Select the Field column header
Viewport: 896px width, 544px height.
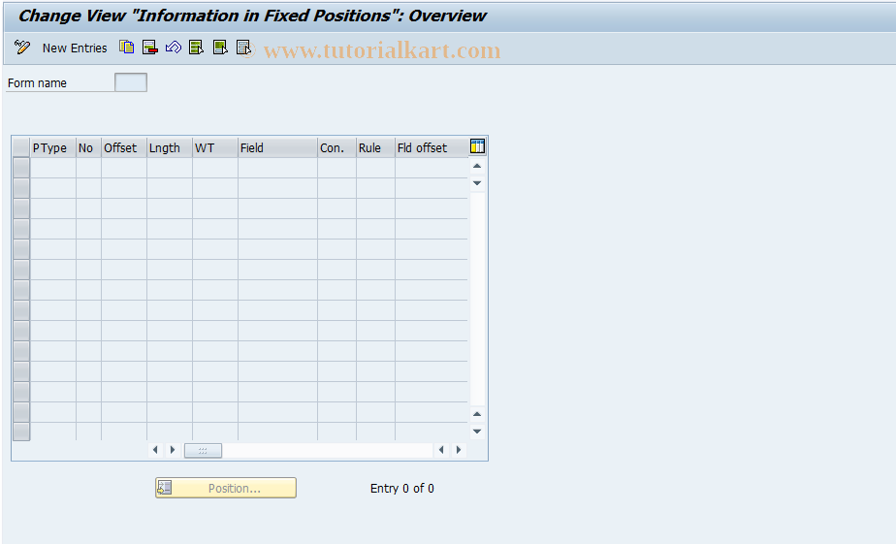tap(277, 148)
